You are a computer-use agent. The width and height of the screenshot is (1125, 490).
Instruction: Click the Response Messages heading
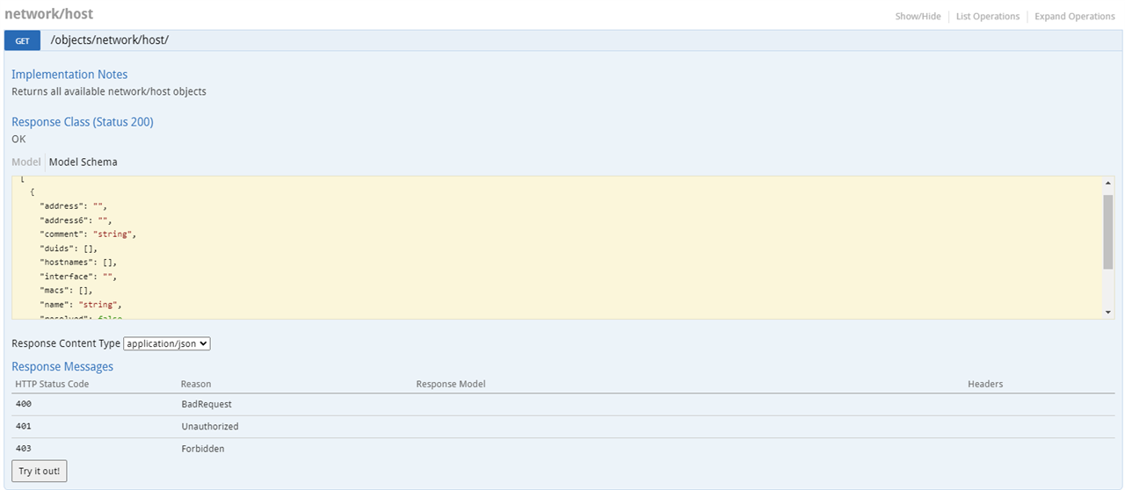(x=62, y=366)
